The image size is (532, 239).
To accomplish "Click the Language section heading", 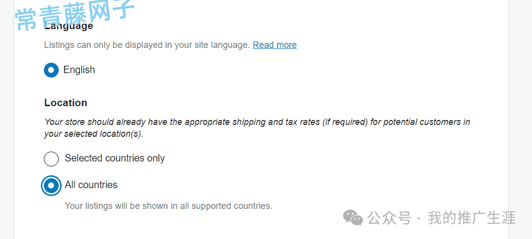I will (69, 26).
